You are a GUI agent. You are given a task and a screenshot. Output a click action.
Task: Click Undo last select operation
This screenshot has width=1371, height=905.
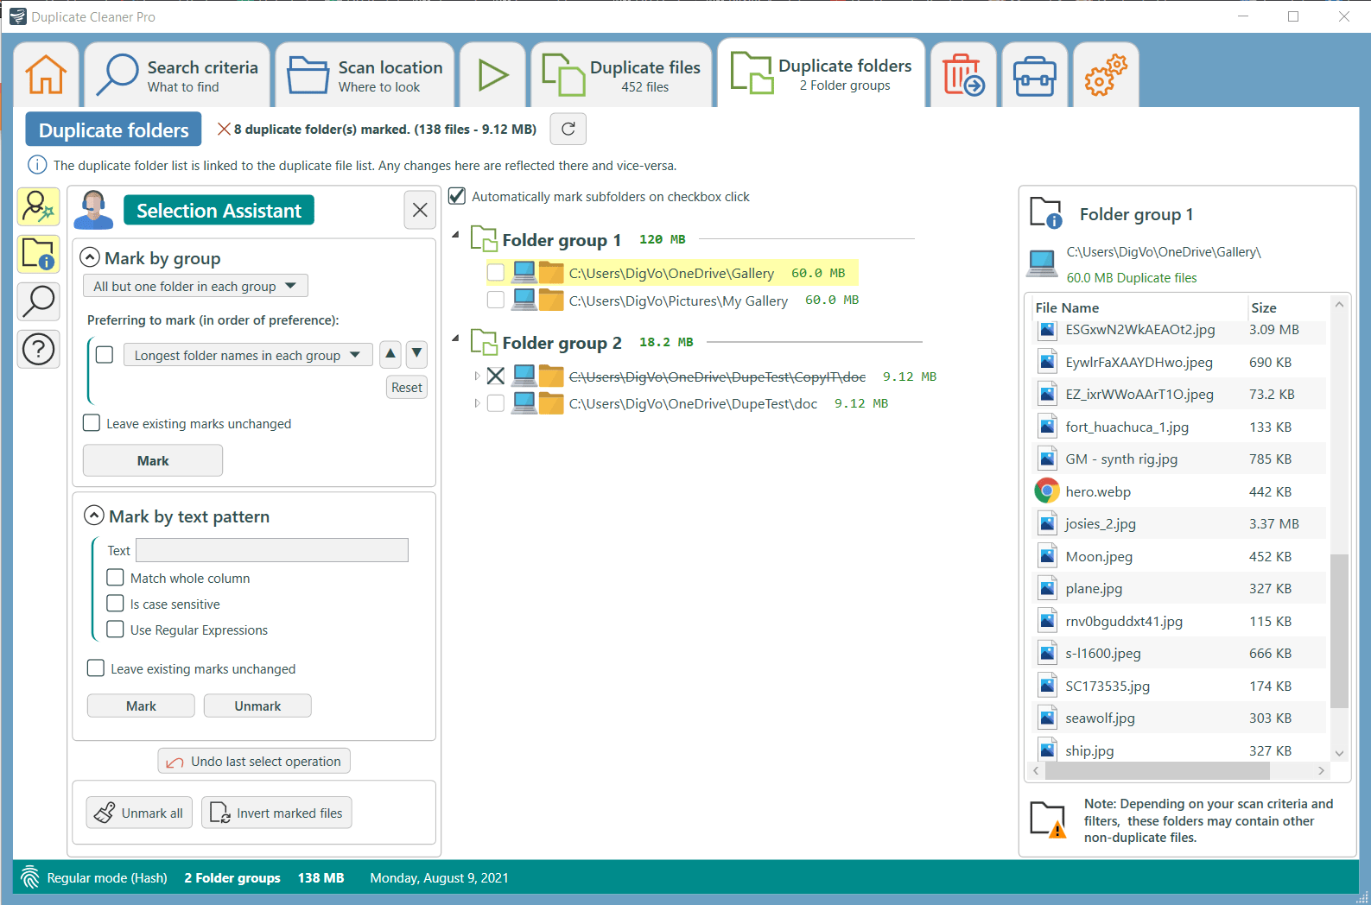[x=254, y=761]
